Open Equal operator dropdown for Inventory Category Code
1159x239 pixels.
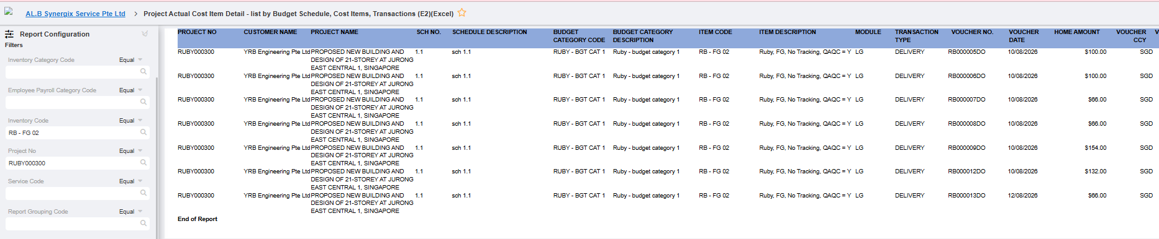(130, 60)
